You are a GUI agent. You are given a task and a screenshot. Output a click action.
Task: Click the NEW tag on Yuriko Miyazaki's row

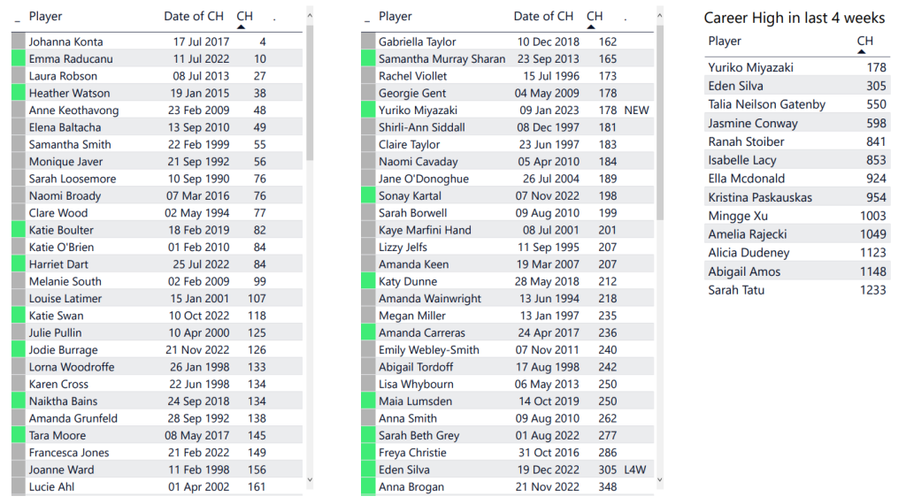pos(636,111)
